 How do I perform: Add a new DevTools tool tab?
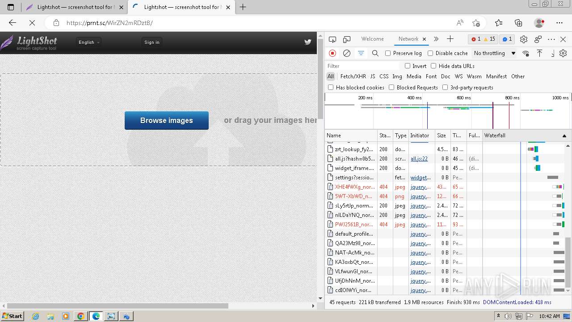pyautogui.click(x=450, y=39)
